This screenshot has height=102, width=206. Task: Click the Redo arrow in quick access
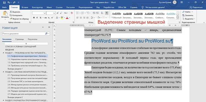(14, 2)
